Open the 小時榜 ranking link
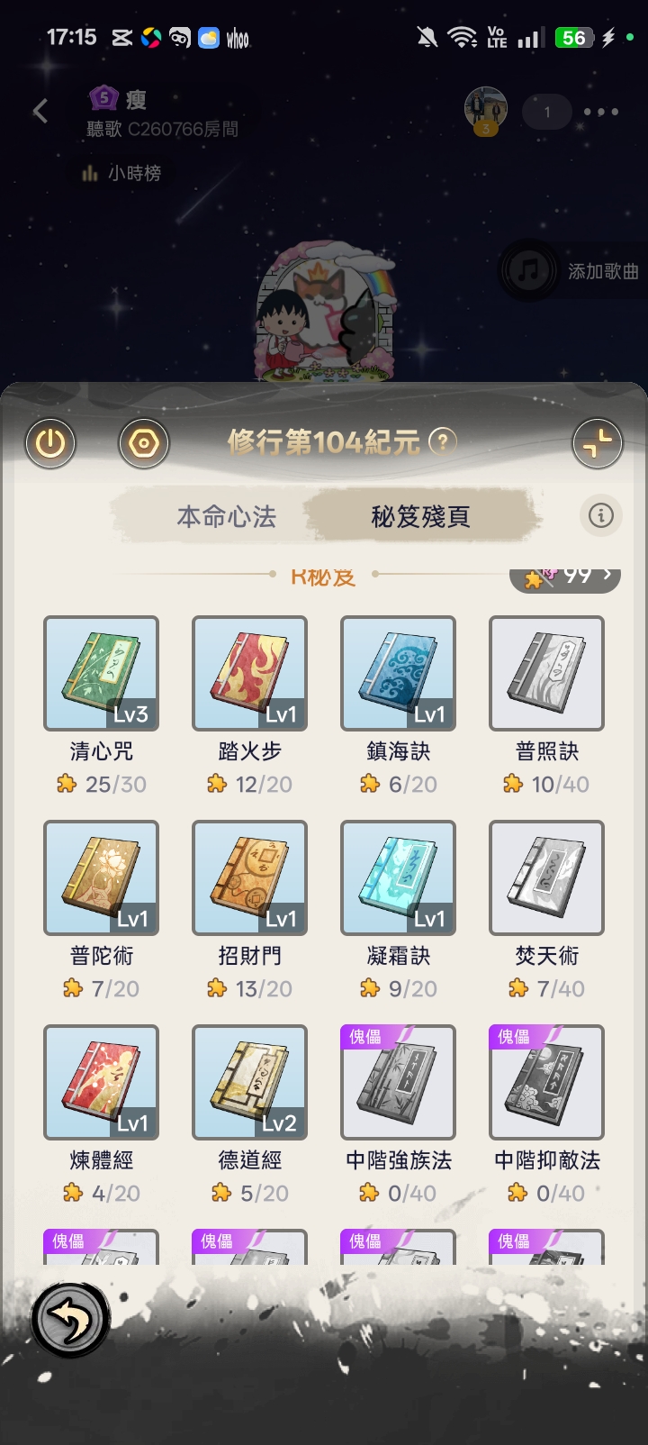The width and height of the screenshot is (648, 1445). point(122,173)
